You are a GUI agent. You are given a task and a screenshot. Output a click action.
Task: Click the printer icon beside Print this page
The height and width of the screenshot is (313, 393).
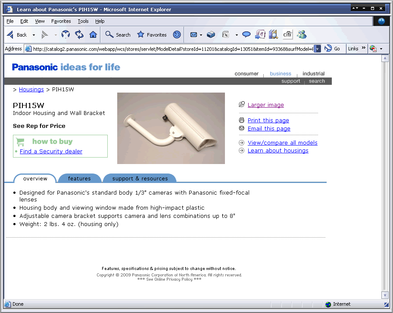pos(242,121)
